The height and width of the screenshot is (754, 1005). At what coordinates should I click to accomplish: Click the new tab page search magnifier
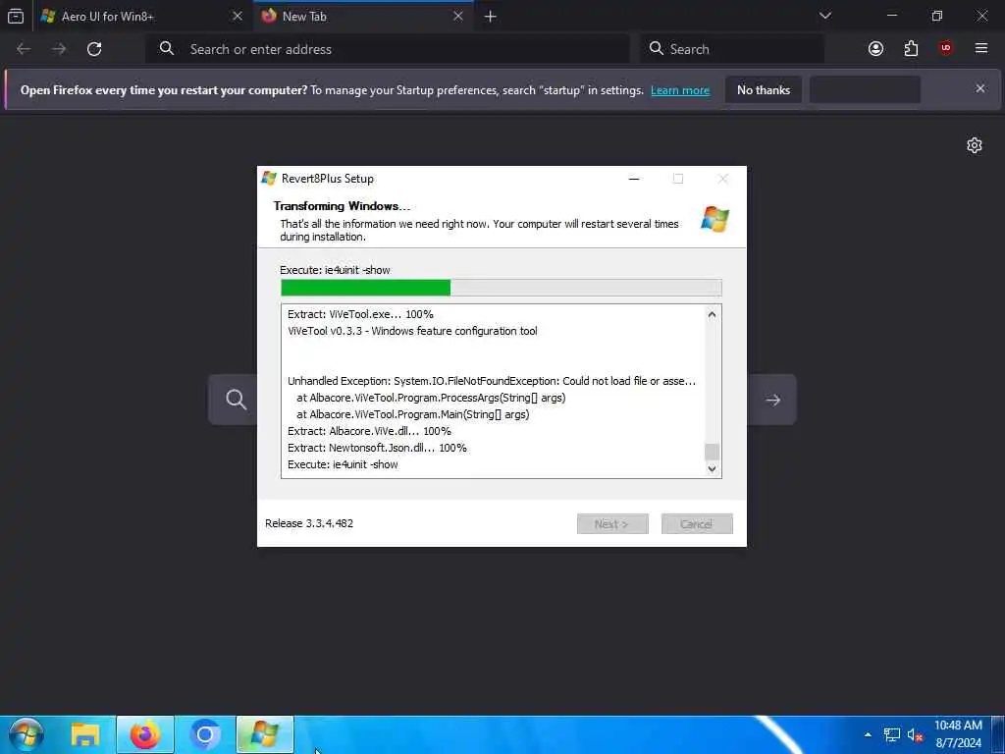tap(236, 400)
